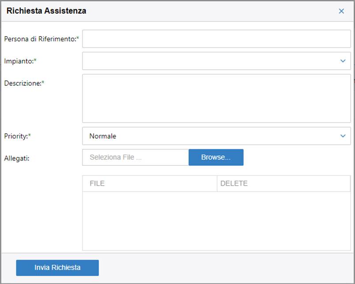The height and width of the screenshot is (284, 355).
Task: Open the Impianto dropdown arrow
Action: [x=343, y=61]
